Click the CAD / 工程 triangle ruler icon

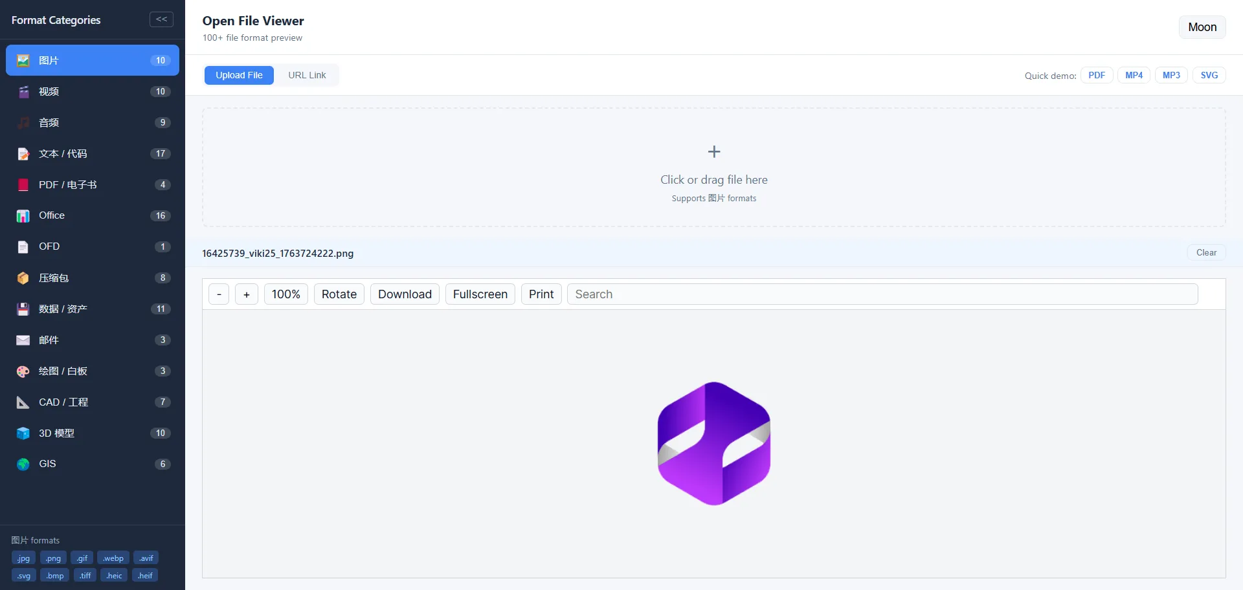coord(23,402)
